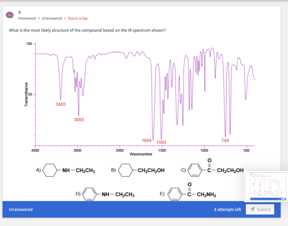Screen dimensions: 288x226
Task: Click the 749 peak label
Action: [225, 140]
